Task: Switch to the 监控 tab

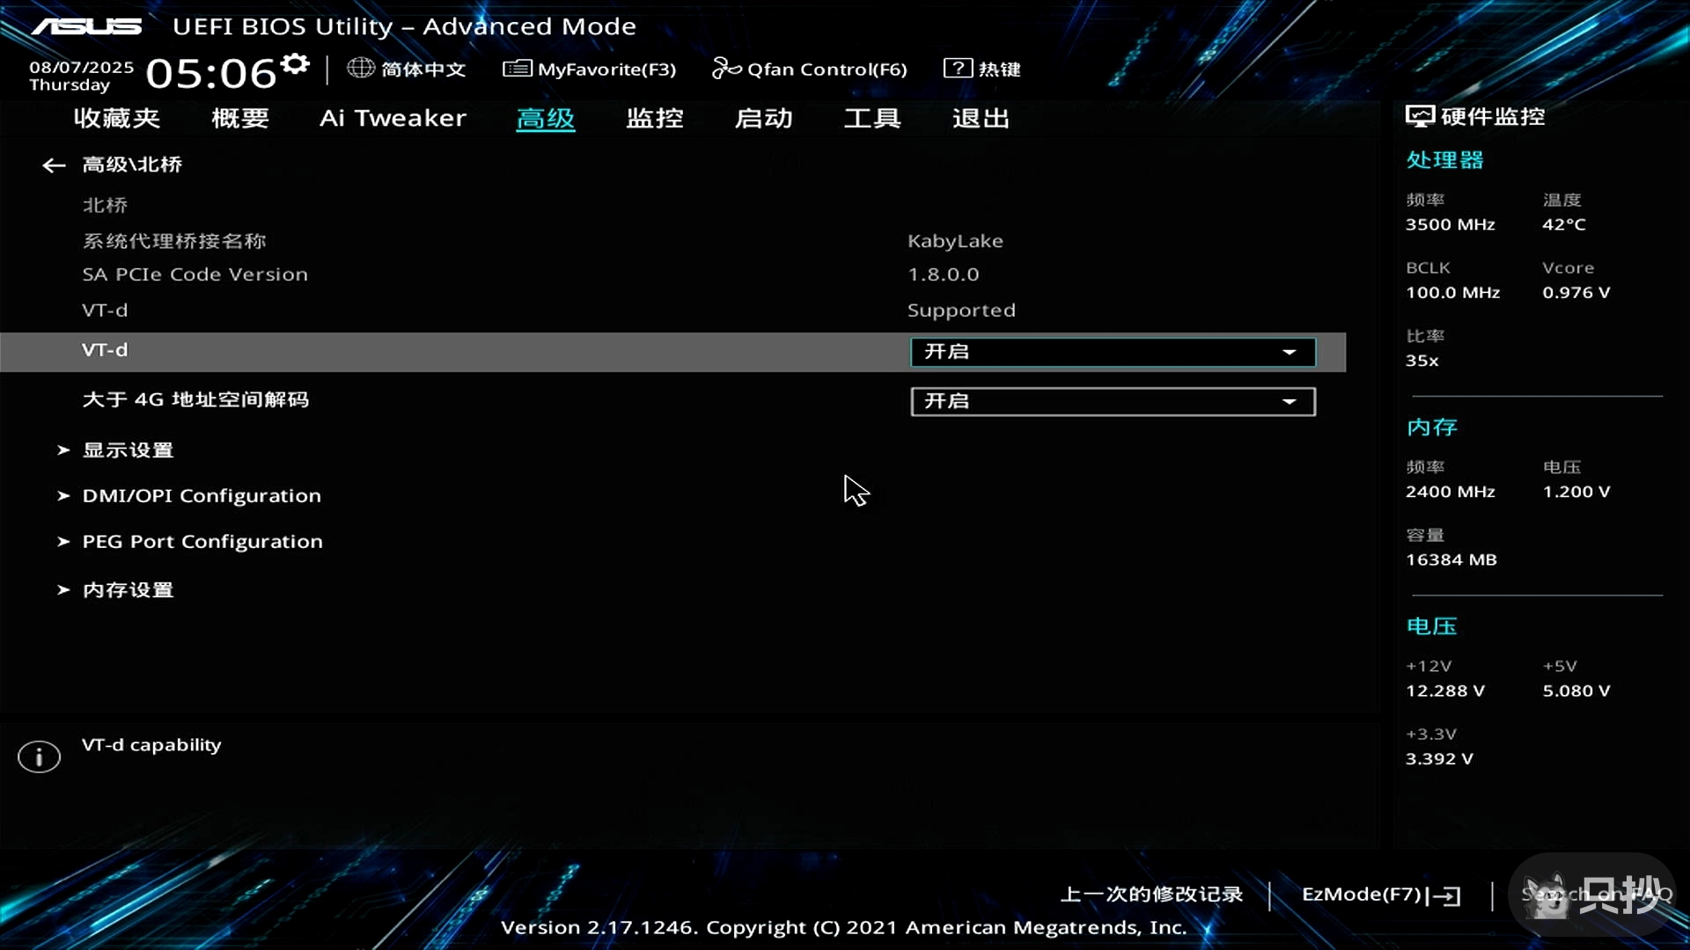Action: click(x=654, y=119)
